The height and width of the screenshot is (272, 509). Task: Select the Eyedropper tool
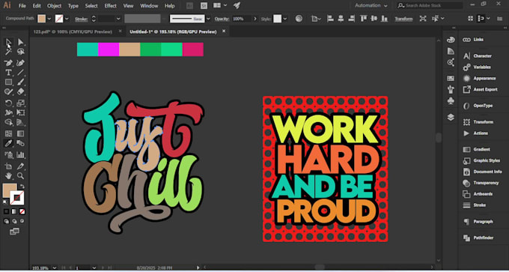tap(8, 143)
